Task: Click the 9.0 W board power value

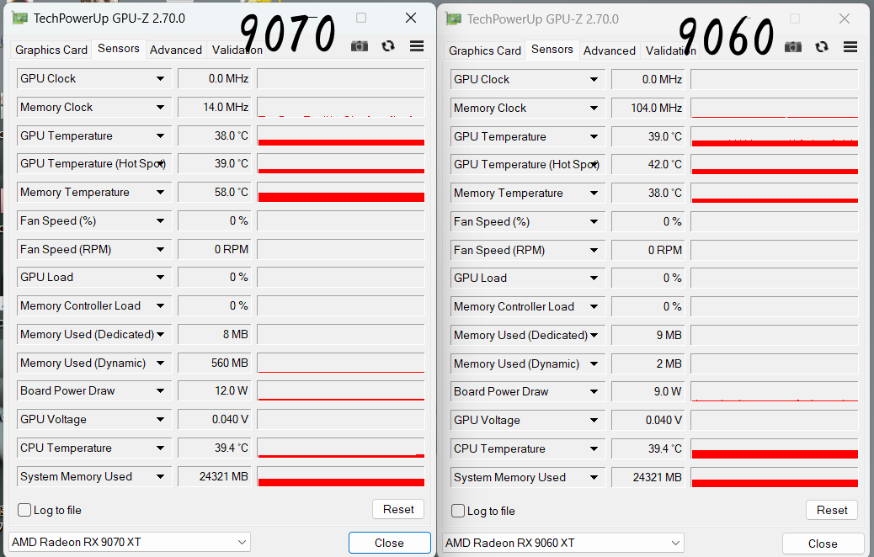Action: (x=648, y=391)
